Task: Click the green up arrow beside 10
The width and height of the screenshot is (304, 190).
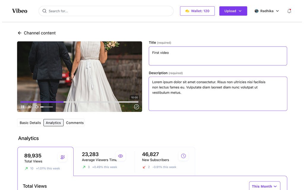Action: [x=26, y=169]
